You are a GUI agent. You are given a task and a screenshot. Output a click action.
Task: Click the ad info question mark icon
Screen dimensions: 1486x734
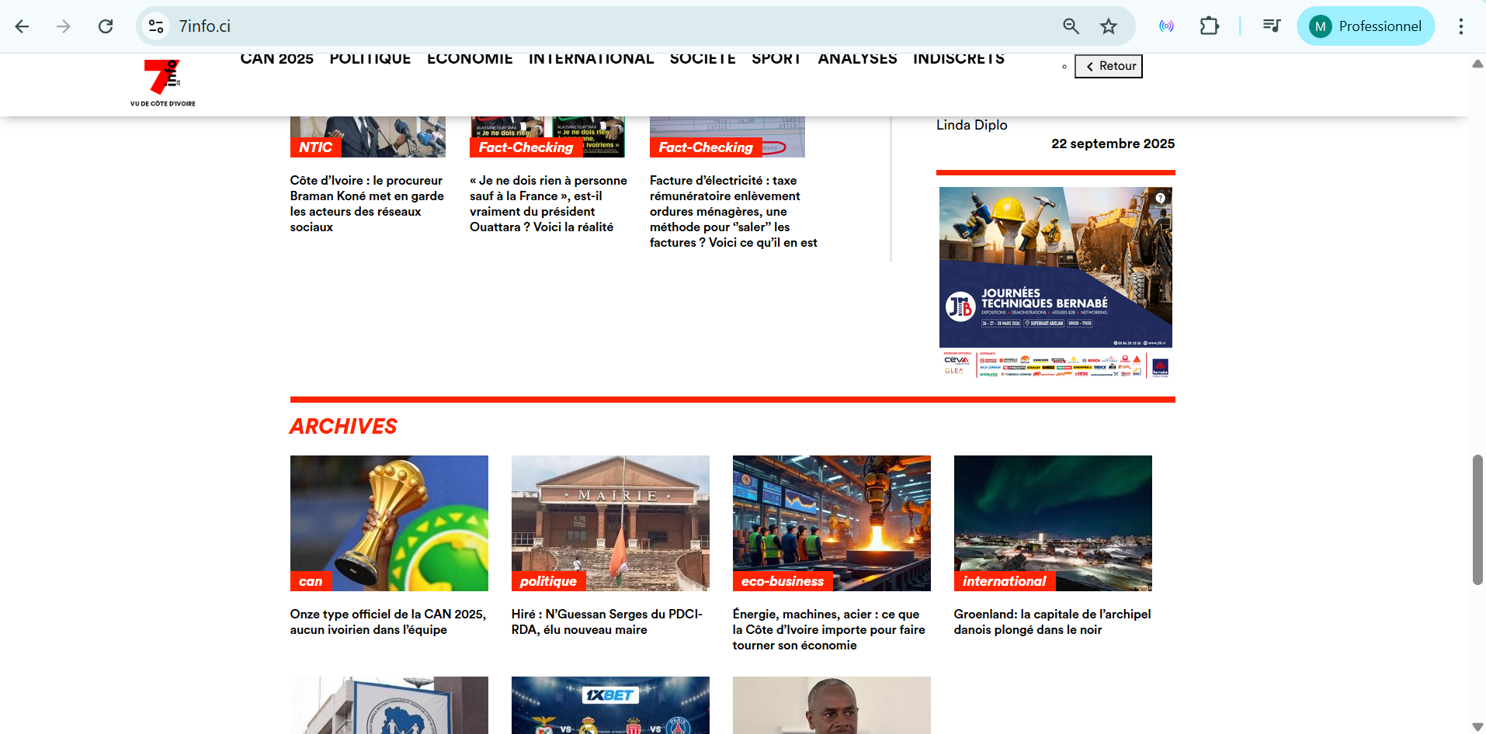1160,198
